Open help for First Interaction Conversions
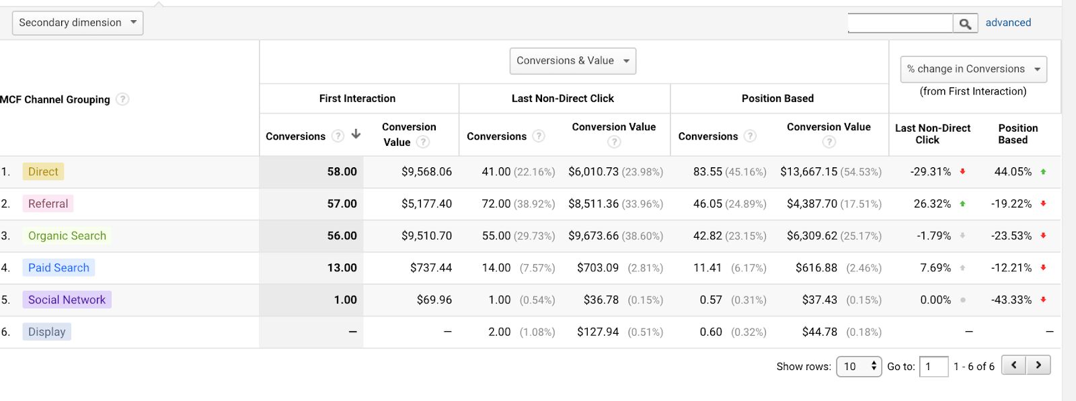The image size is (1076, 401). click(338, 136)
